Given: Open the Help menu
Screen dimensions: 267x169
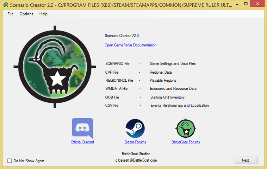Looking at the screenshot, I should [43, 14].
